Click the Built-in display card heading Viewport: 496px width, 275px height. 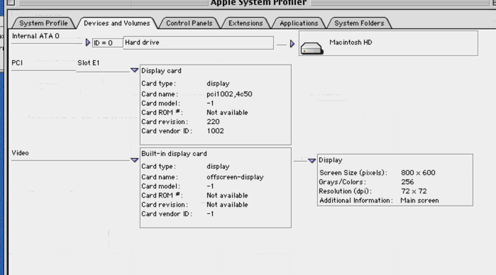coord(174,154)
